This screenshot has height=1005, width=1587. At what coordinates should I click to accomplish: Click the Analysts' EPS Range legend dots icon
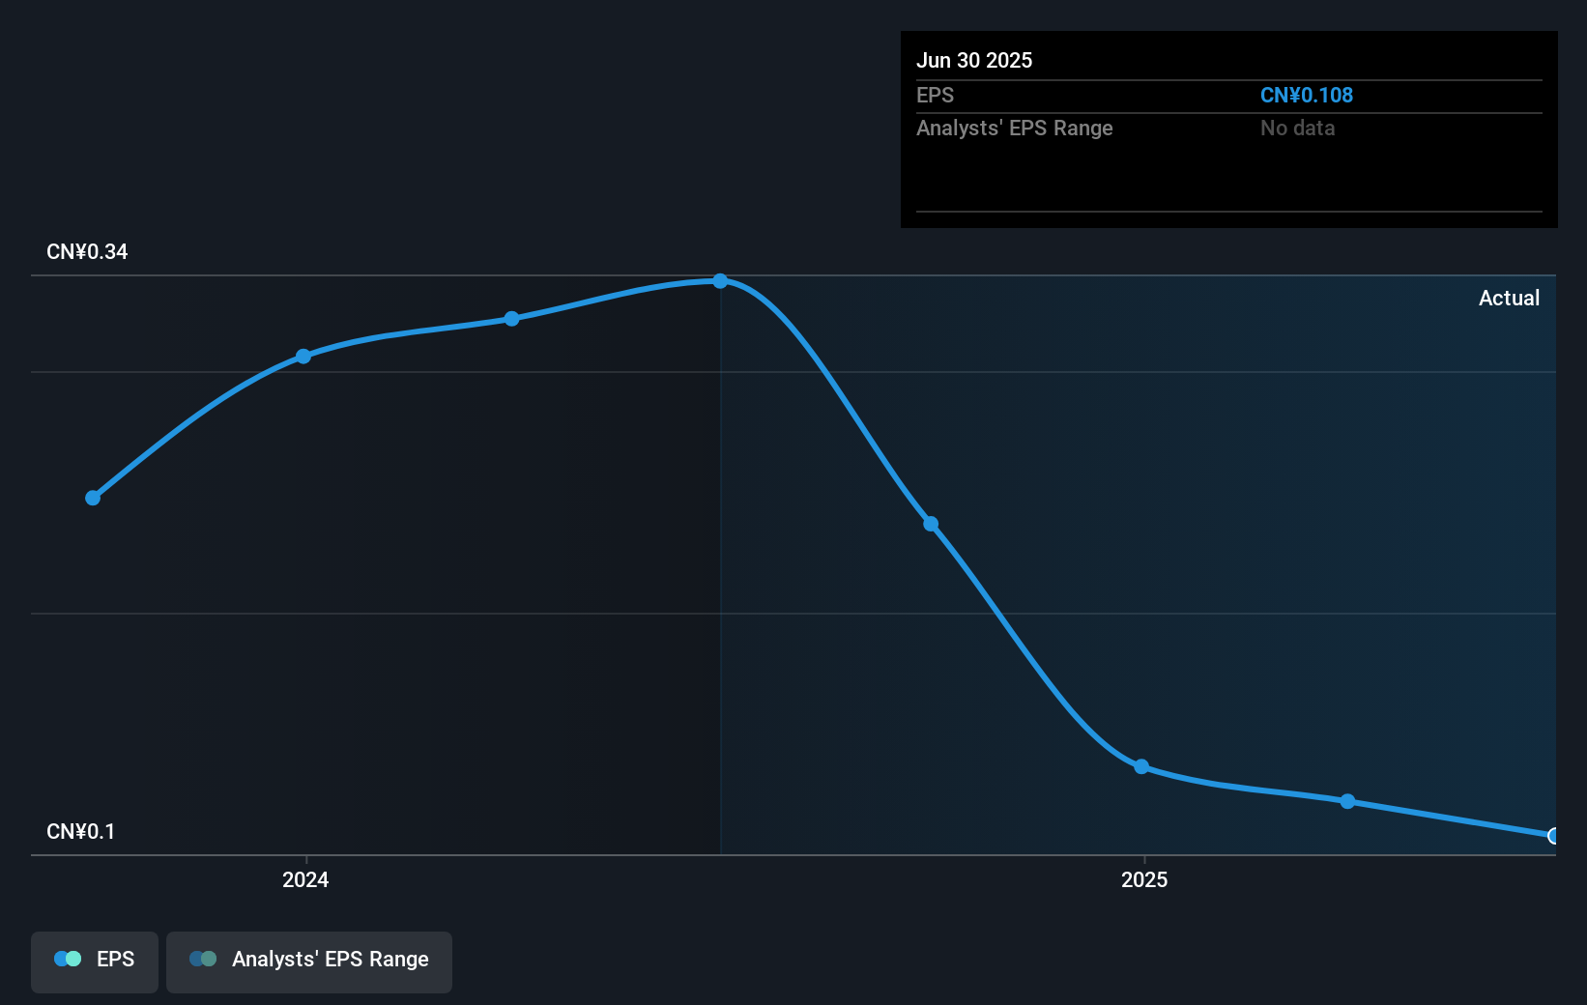[x=203, y=959]
